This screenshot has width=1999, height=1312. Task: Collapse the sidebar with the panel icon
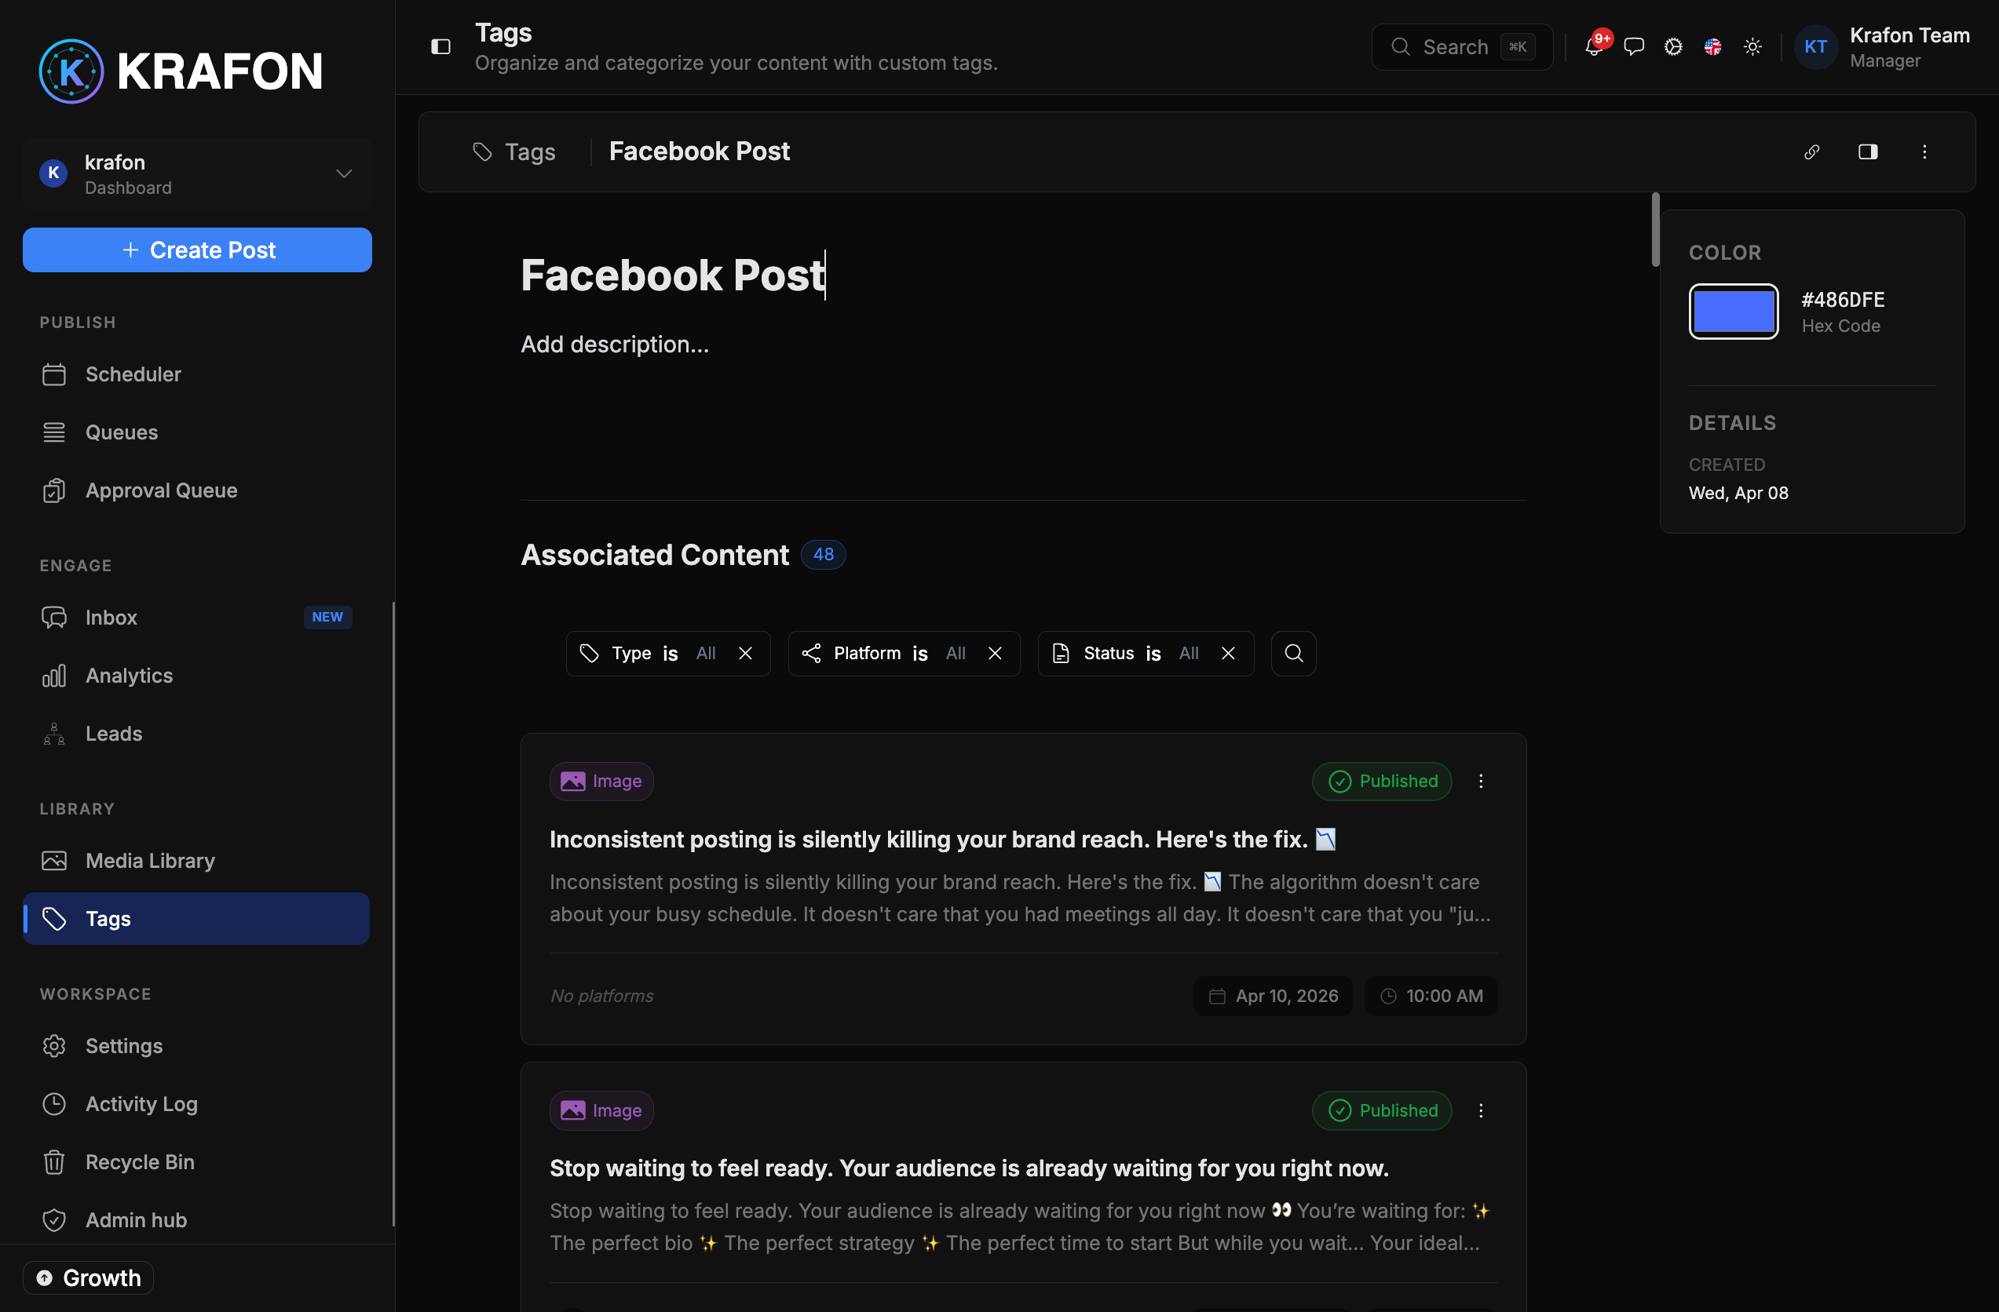(441, 47)
